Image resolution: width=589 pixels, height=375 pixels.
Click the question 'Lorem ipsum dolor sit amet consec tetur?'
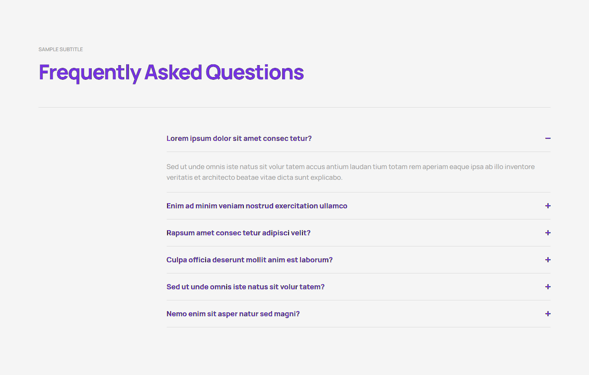[x=239, y=138]
